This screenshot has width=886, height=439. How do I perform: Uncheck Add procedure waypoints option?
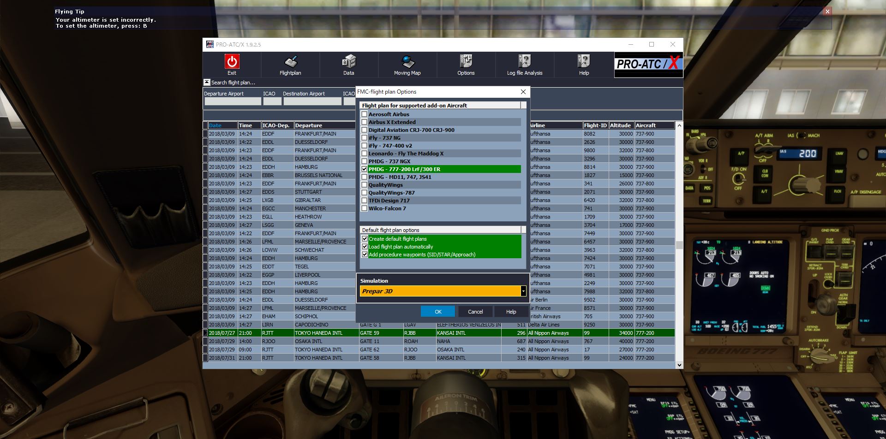[365, 255]
